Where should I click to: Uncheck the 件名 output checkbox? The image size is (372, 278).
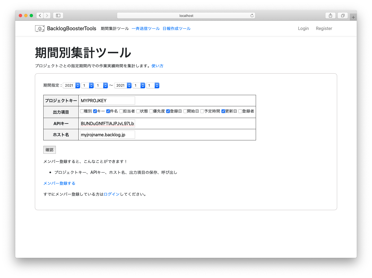[108, 111]
